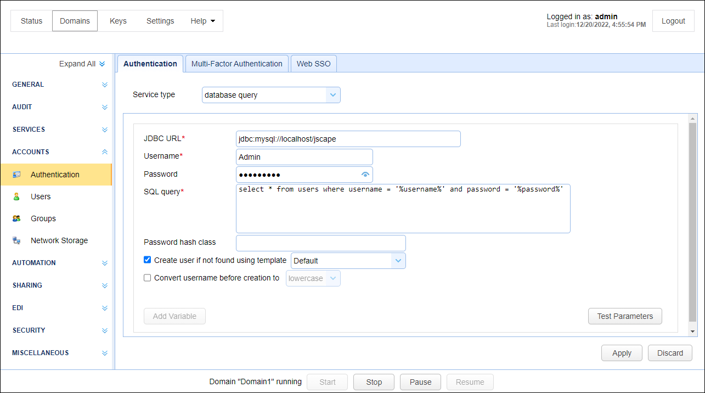Open the Authentication sidebar icon

(x=16, y=175)
